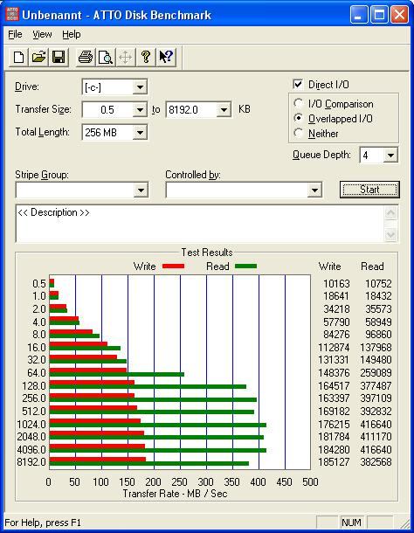Open the View menu

coord(42,34)
